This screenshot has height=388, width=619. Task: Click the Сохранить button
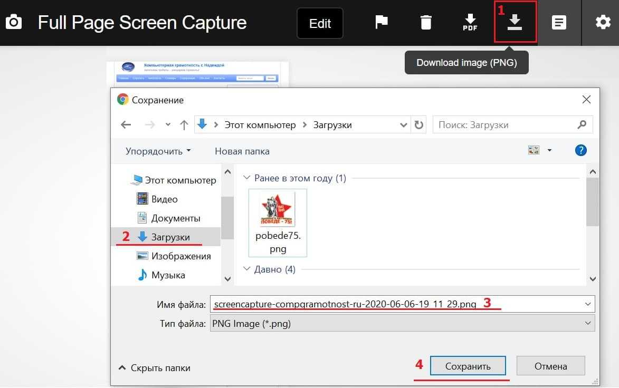[x=468, y=366]
